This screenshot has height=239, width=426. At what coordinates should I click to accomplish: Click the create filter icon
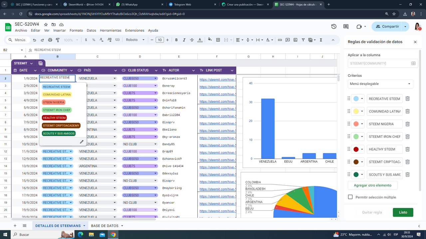[x=303, y=40]
